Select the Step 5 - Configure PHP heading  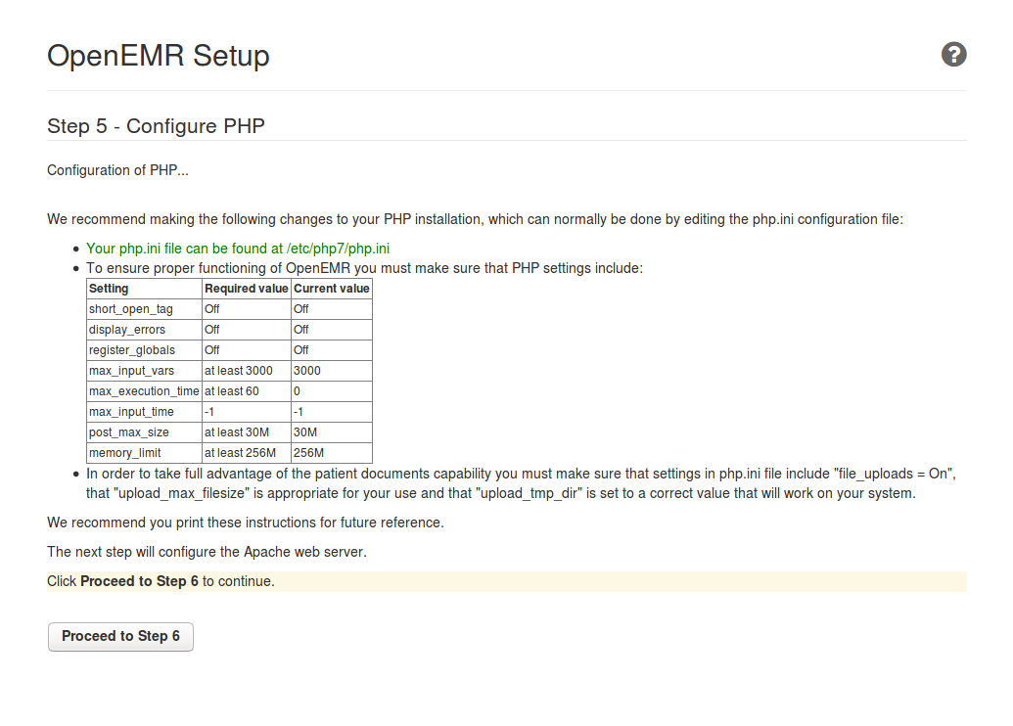pos(156,126)
